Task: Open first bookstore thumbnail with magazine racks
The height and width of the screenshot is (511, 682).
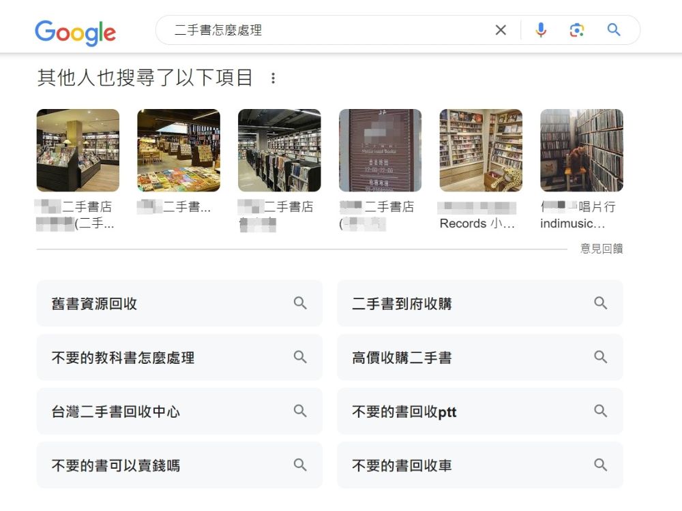Action: 78,151
